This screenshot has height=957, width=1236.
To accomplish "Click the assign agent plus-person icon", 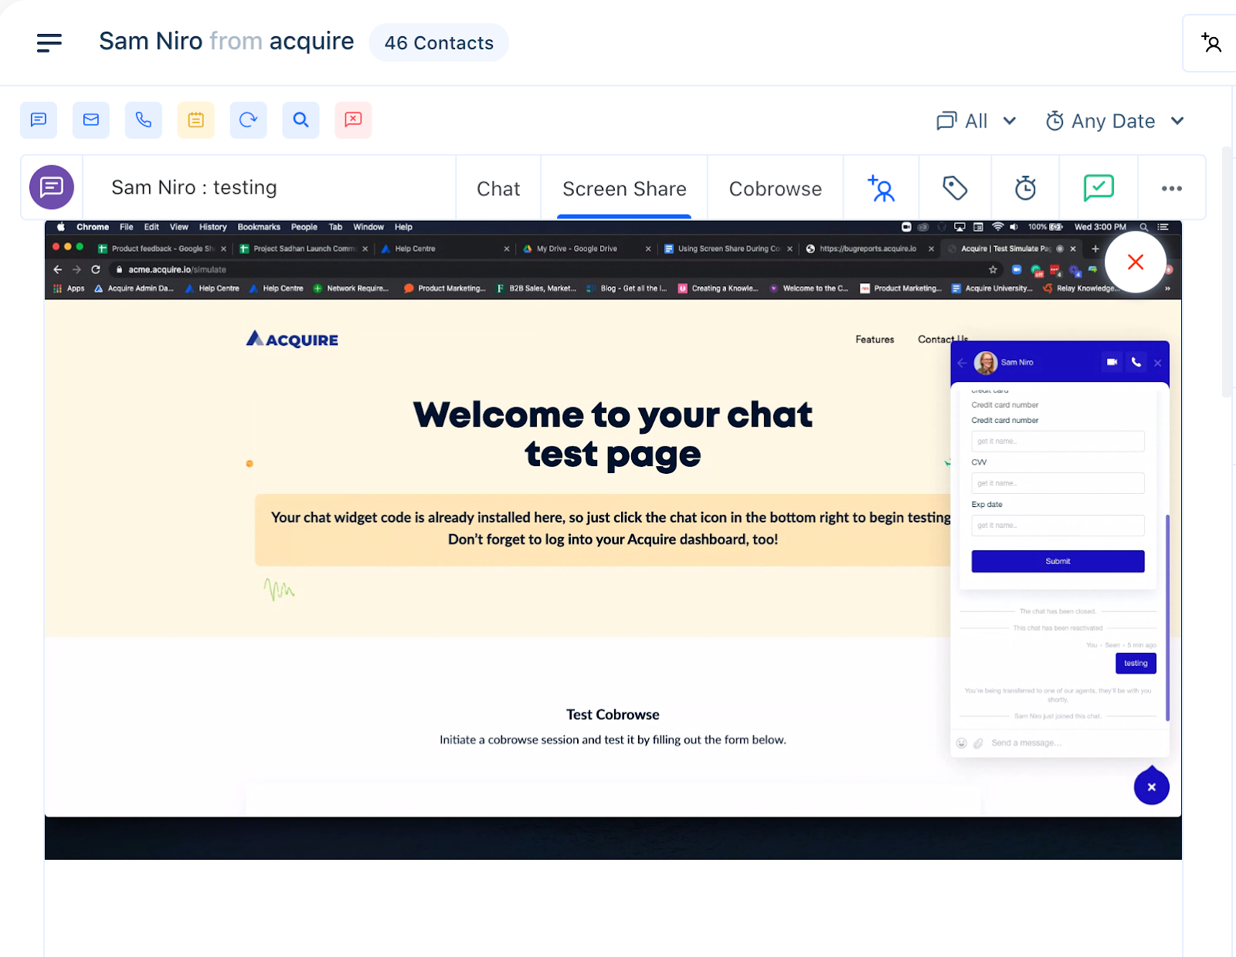I will coord(881,188).
